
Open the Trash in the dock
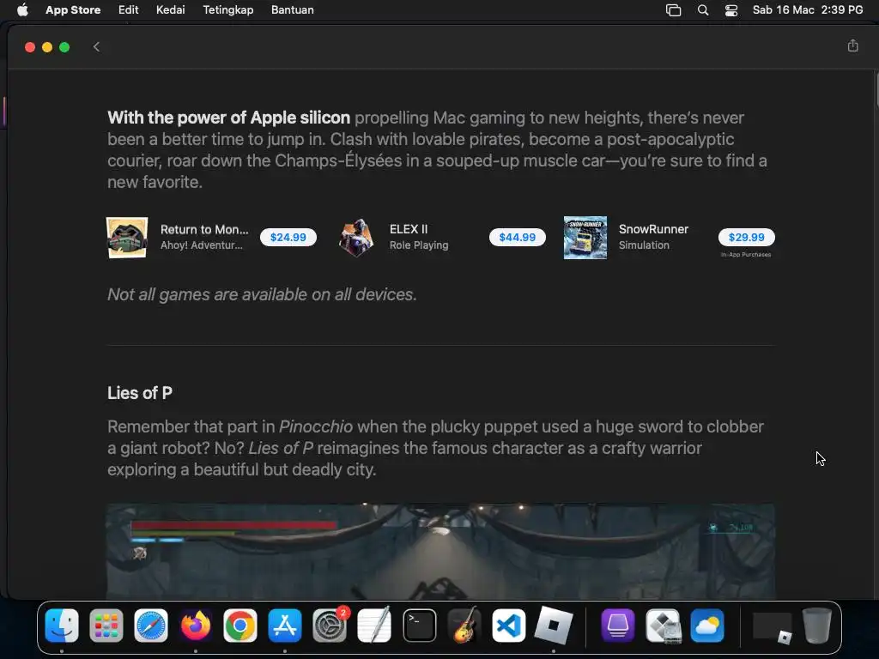point(817,626)
